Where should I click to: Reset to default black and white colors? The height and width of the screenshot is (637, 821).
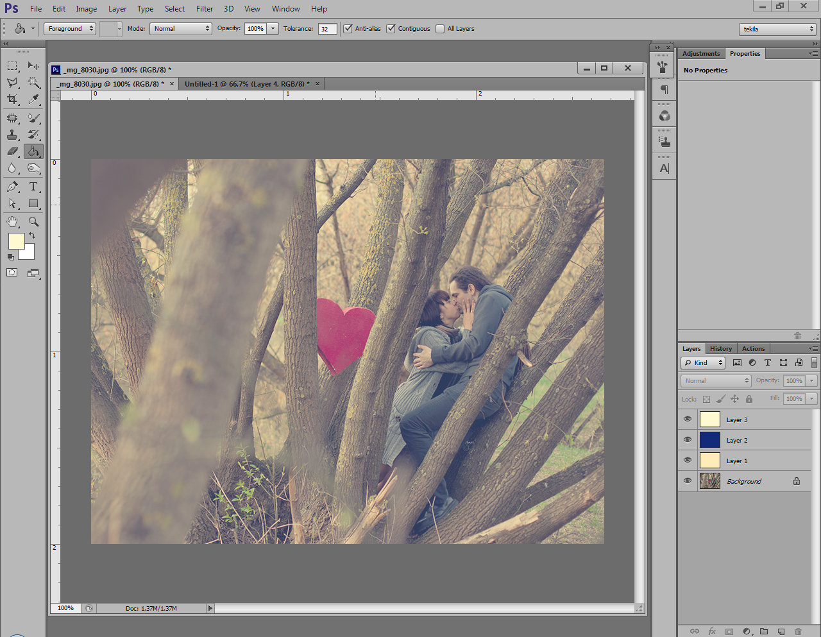11,257
